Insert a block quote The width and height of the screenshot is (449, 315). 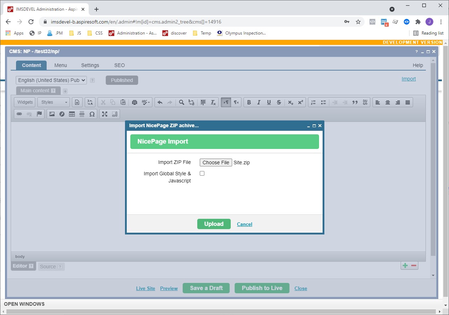[x=355, y=103]
